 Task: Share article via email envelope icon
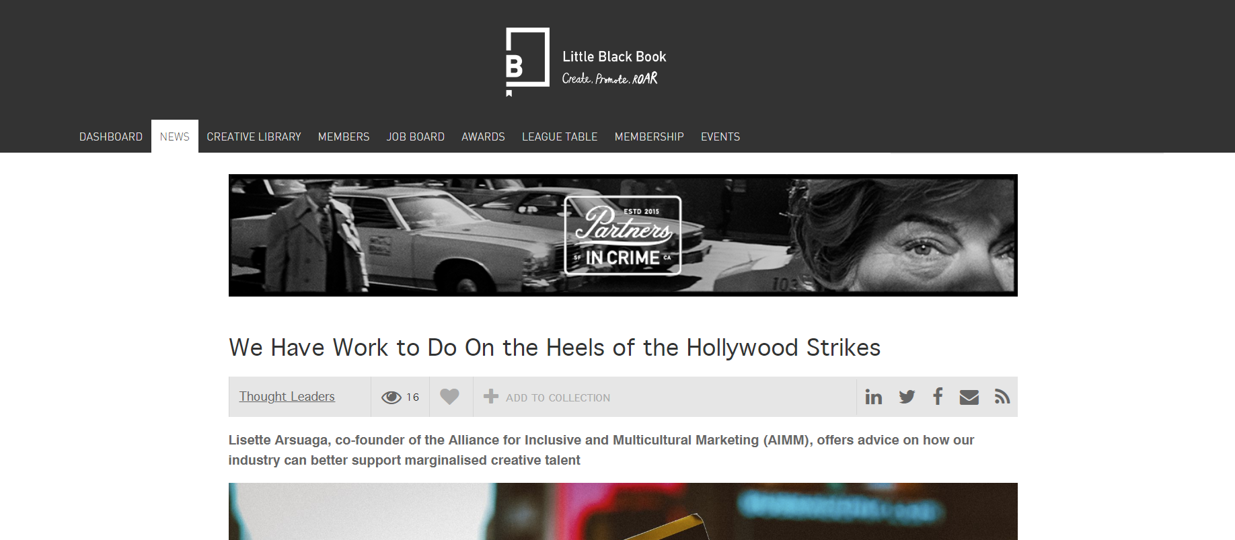(x=969, y=397)
